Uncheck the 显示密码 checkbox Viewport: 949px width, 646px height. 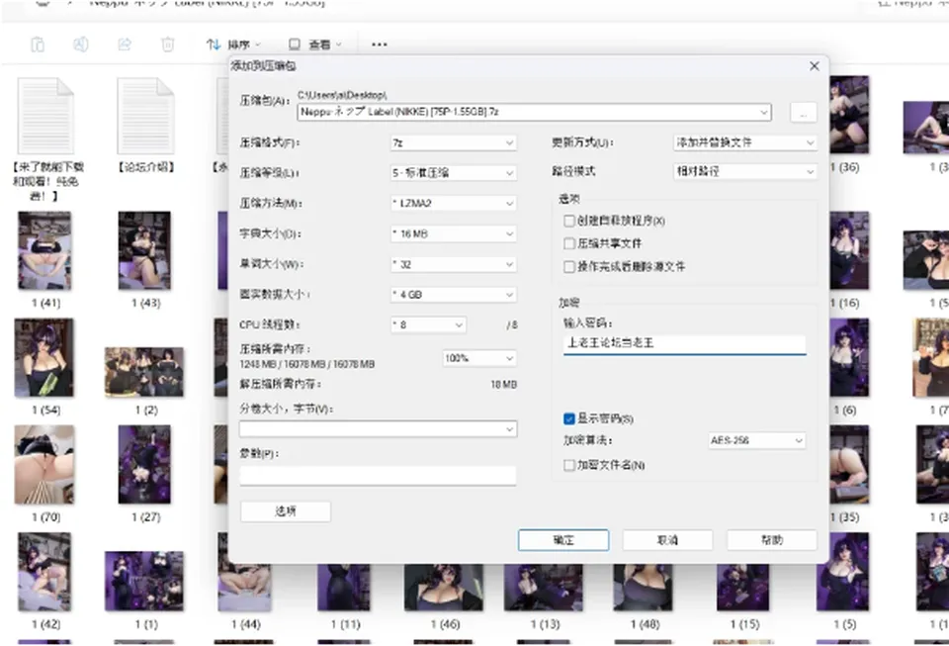click(x=569, y=418)
